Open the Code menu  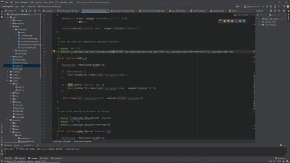coord(32,2)
